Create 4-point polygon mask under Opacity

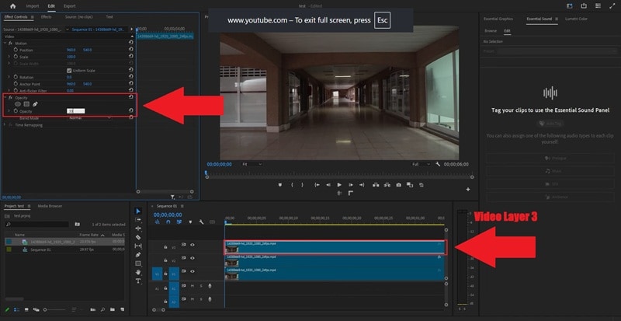coord(26,104)
